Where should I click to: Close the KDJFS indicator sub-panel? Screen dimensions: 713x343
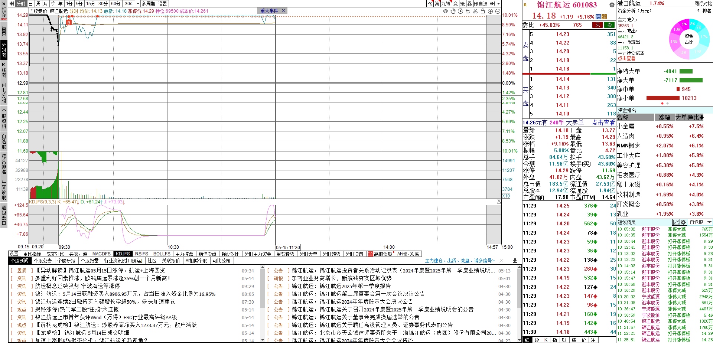(499, 201)
